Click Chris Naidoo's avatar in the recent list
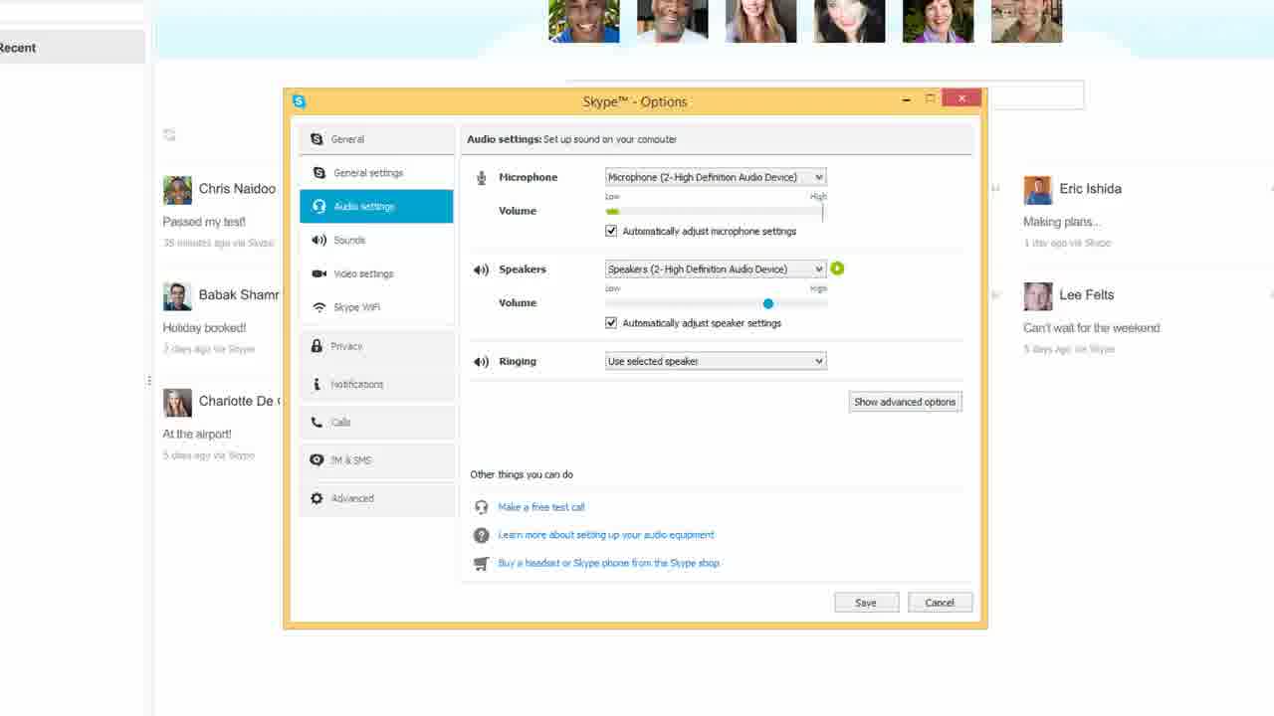1274x716 pixels. point(177,190)
